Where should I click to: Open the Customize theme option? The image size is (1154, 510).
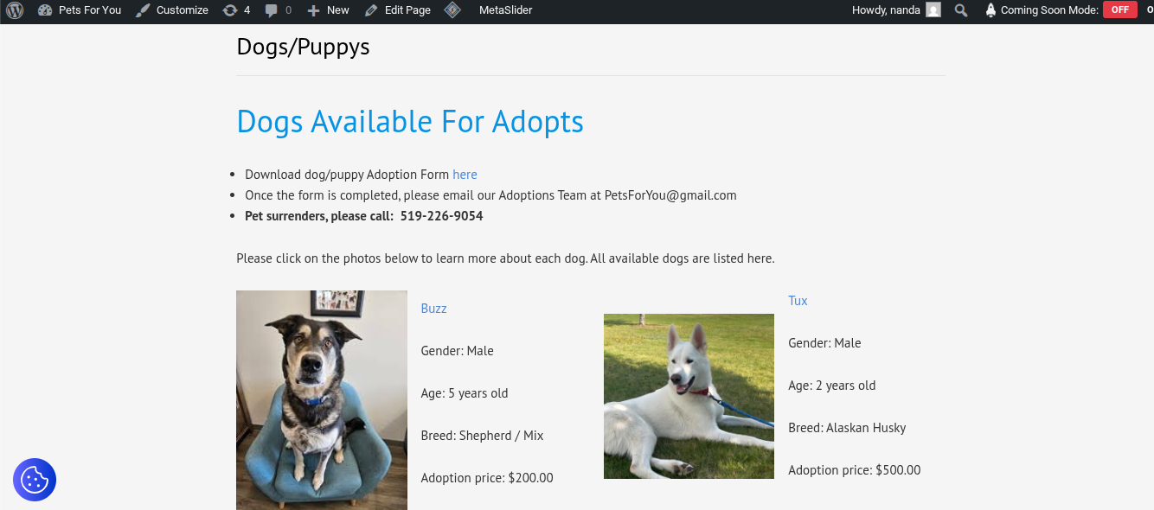[x=172, y=10]
